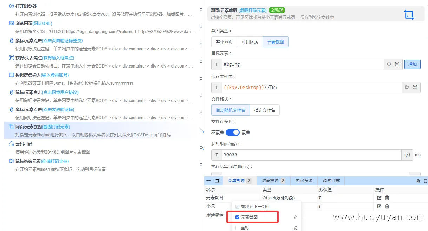Open the 内嵌资源 tab
The height and width of the screenshot is (231, 428).
304,181
